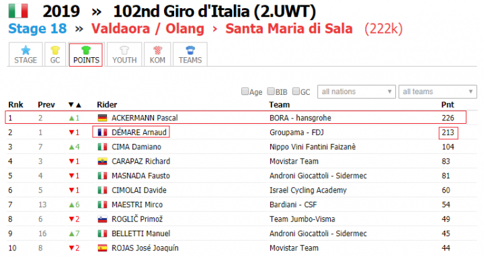Image resolution: width=484 pixels, height=257 pixels.
Task: Click the yellow jersey GC icon
Action: pos(55,50)
